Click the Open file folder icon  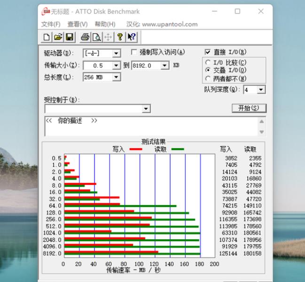58,37
